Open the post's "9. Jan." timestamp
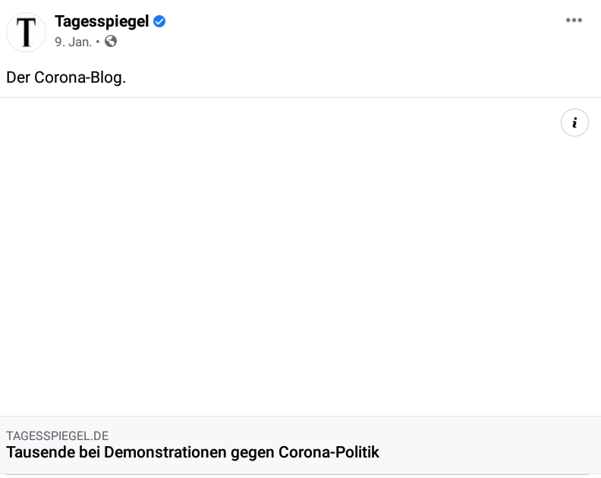The width and height of the screenshot is (601, 478). click(73, 42)
